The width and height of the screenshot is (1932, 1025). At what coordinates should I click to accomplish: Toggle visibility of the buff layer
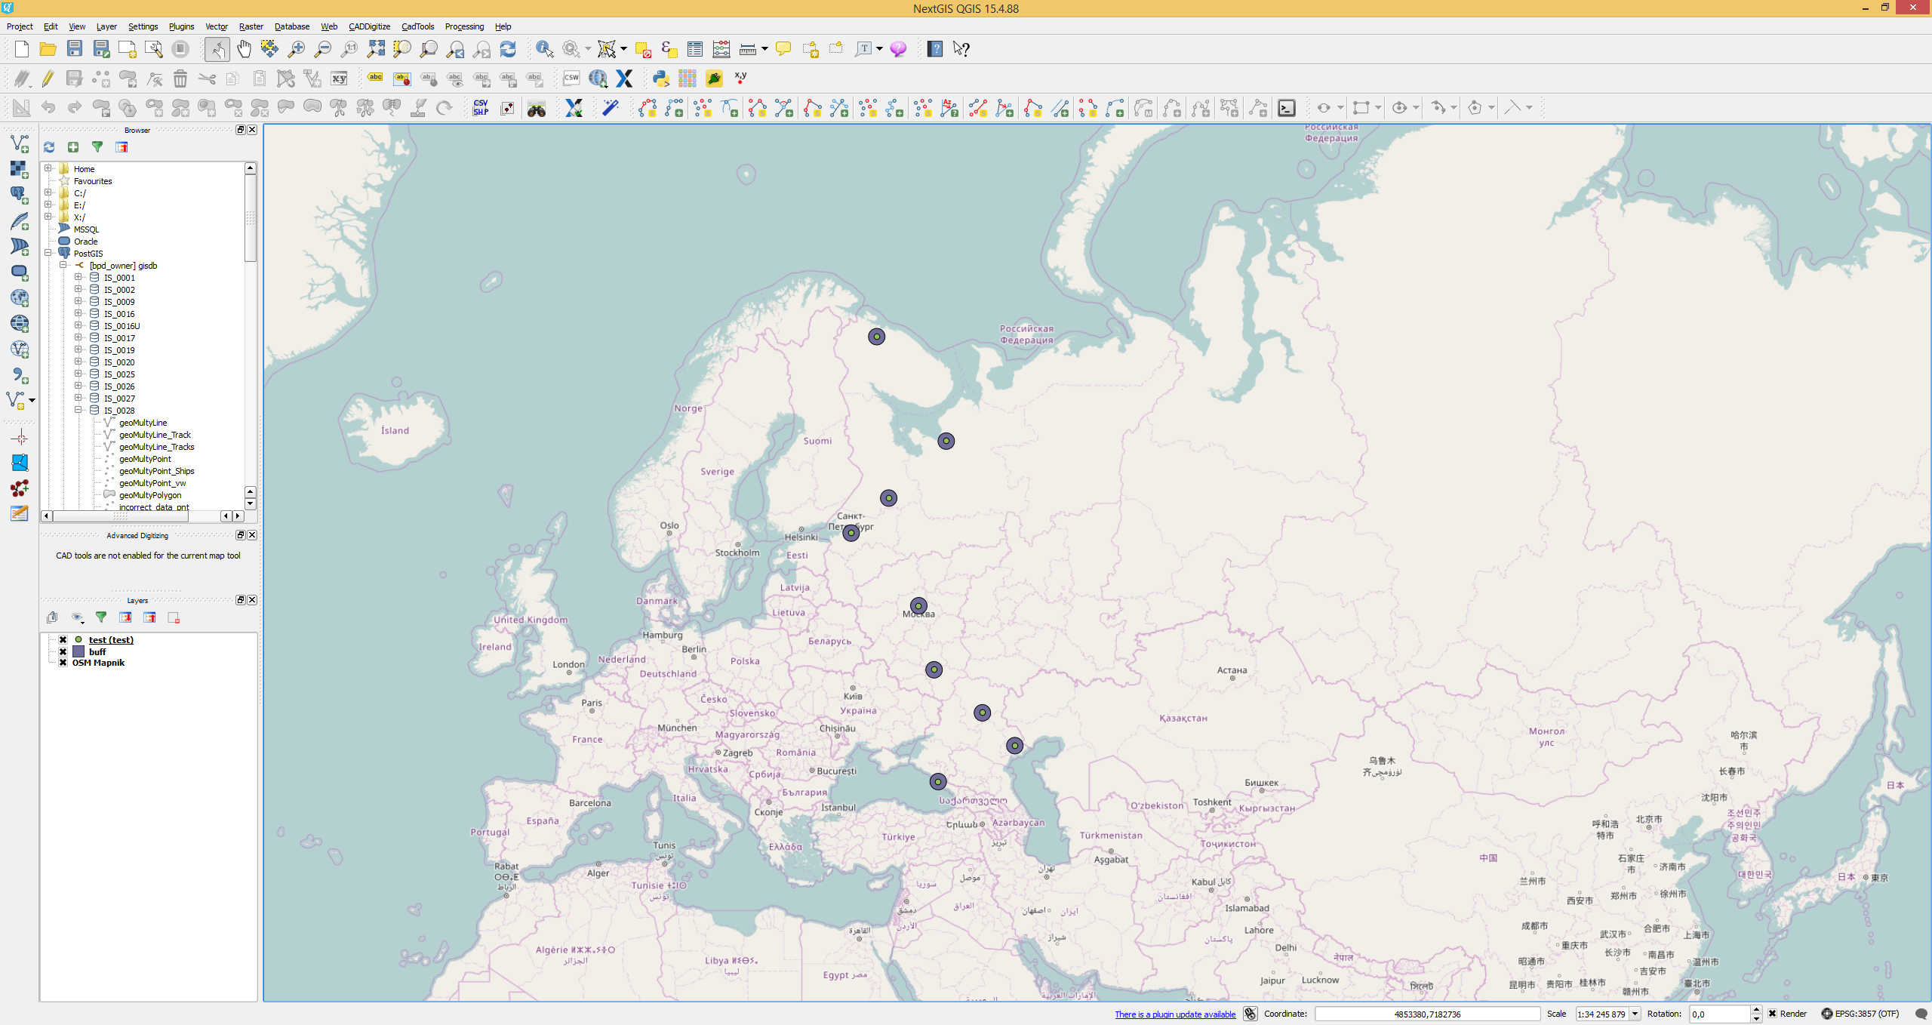[63, 651]
